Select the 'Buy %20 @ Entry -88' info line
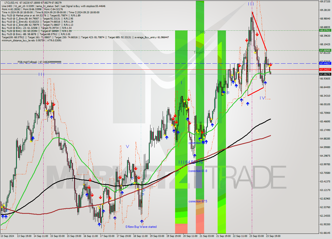Screen dimensions: 332x239 (36, 34)
